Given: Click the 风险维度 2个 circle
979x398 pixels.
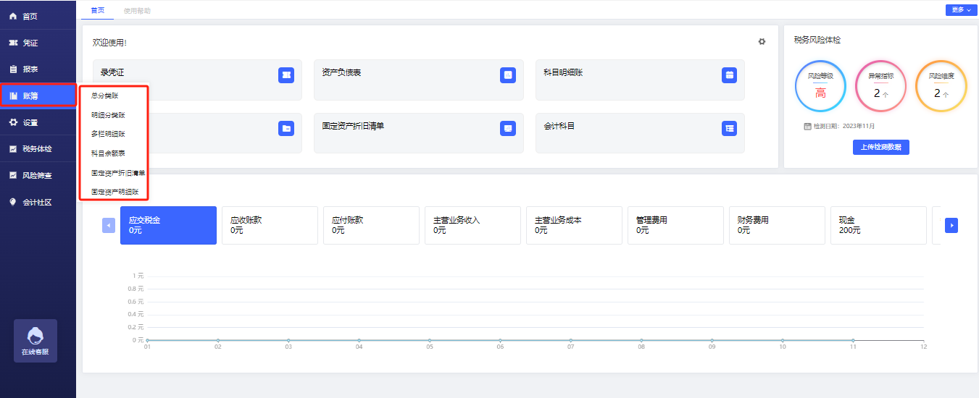Looking at the screenshot, I should (x=941, y=86).
